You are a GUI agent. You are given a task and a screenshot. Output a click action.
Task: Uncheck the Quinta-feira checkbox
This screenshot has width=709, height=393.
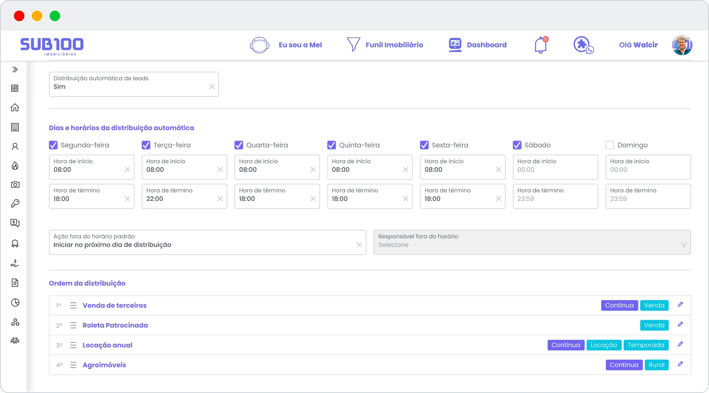331,145
